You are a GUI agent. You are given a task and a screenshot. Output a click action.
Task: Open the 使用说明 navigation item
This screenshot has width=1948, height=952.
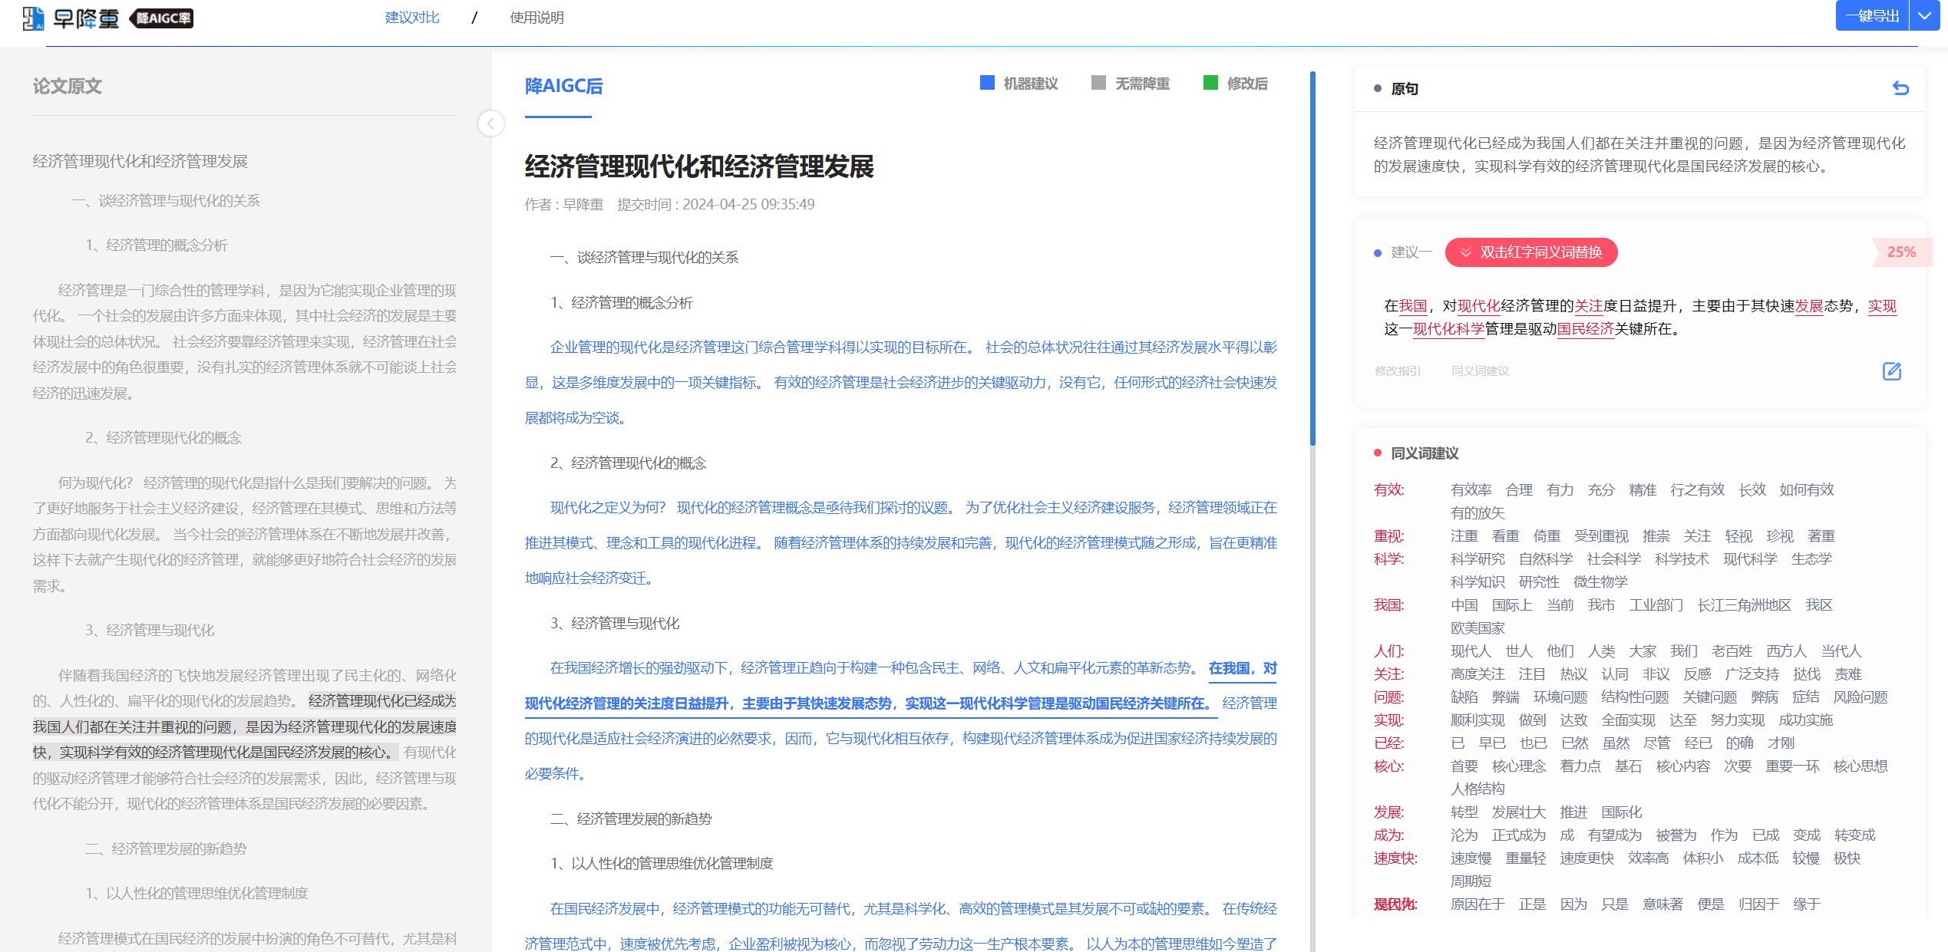(537, 16)
